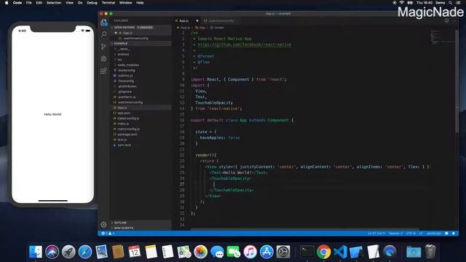Switch to the .watchmanconfig editor tab
The width and height of the screenshot is (466, 262).
coord(221,21)
